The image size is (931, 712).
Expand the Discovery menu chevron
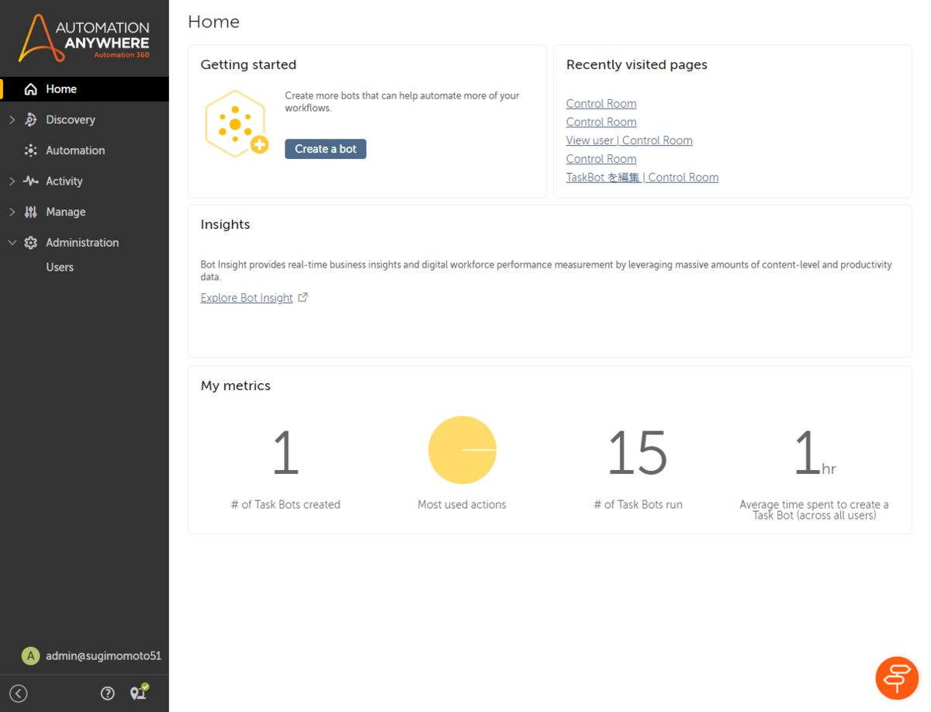(x=12, y=119)
